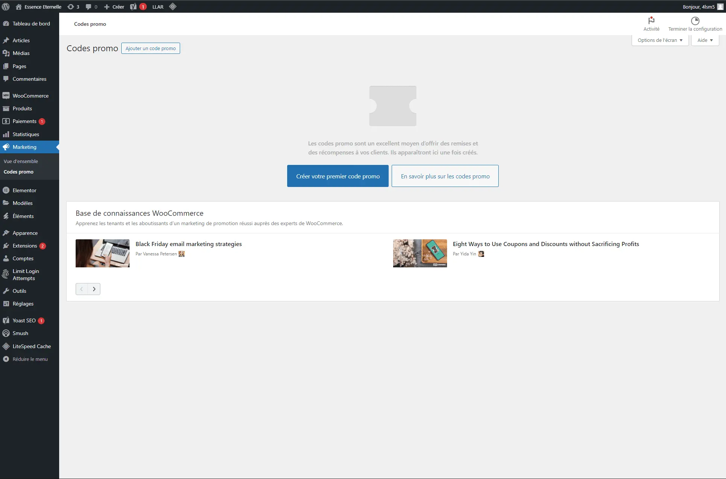Click the Extensions plug icon
The height and width of the screenshot is (479, 726).
pyautogui.click(x=6, y=246)
